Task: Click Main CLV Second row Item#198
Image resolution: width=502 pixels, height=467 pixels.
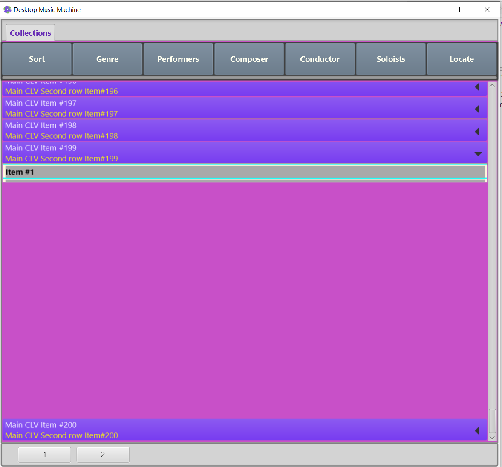Action: [61, 136]
